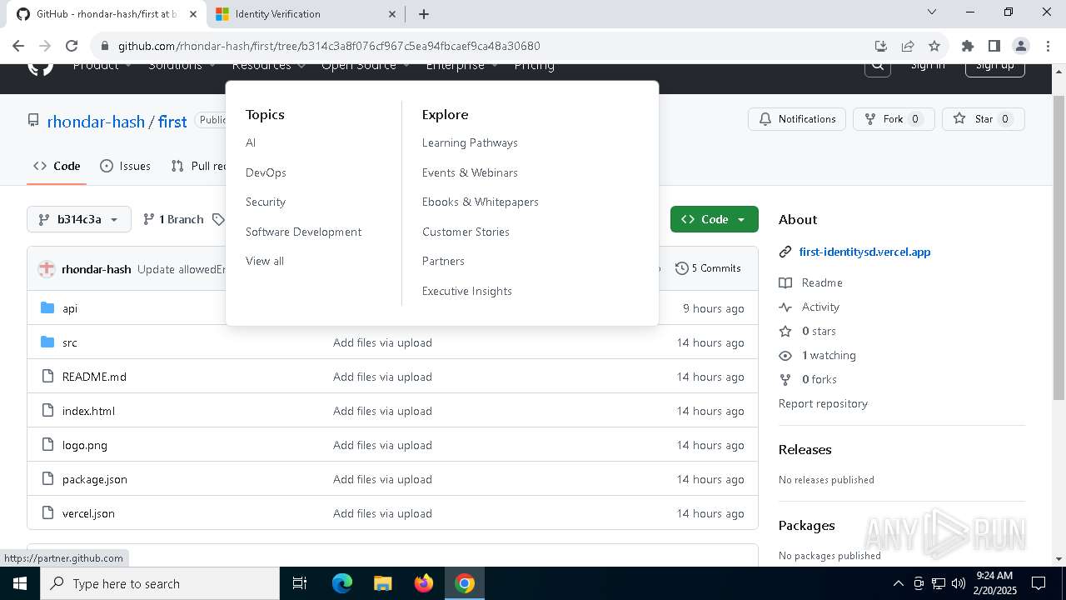Expand the Open Source header menu
The image size is (1066, 600).
(366, 67)
